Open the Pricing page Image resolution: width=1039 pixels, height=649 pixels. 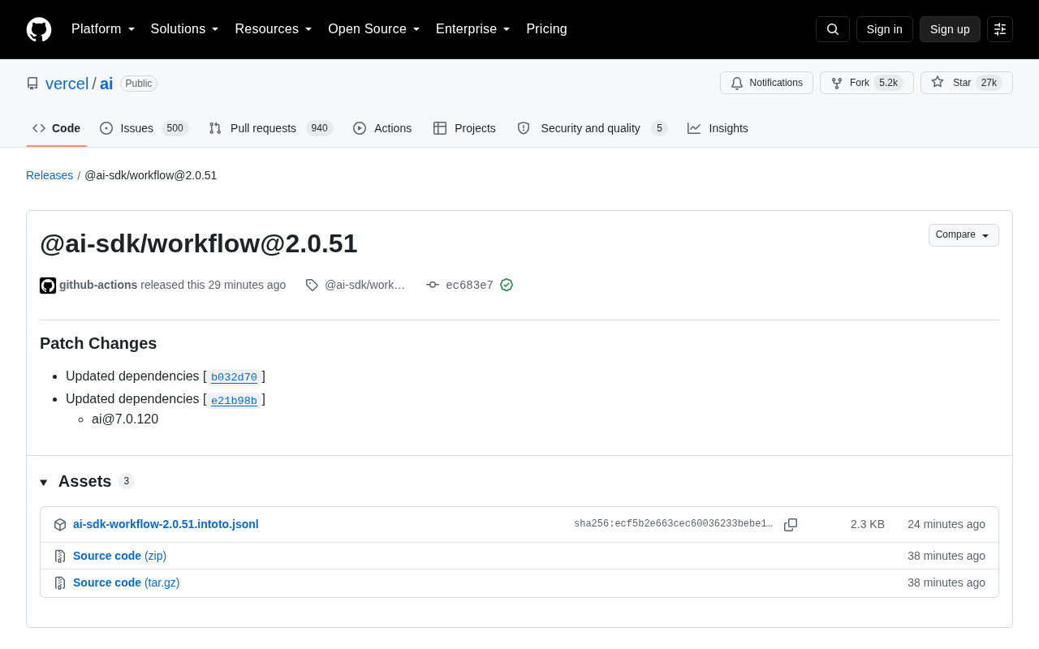546,29
